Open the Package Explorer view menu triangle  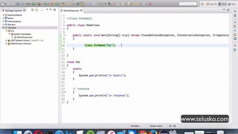coord(47,10)
